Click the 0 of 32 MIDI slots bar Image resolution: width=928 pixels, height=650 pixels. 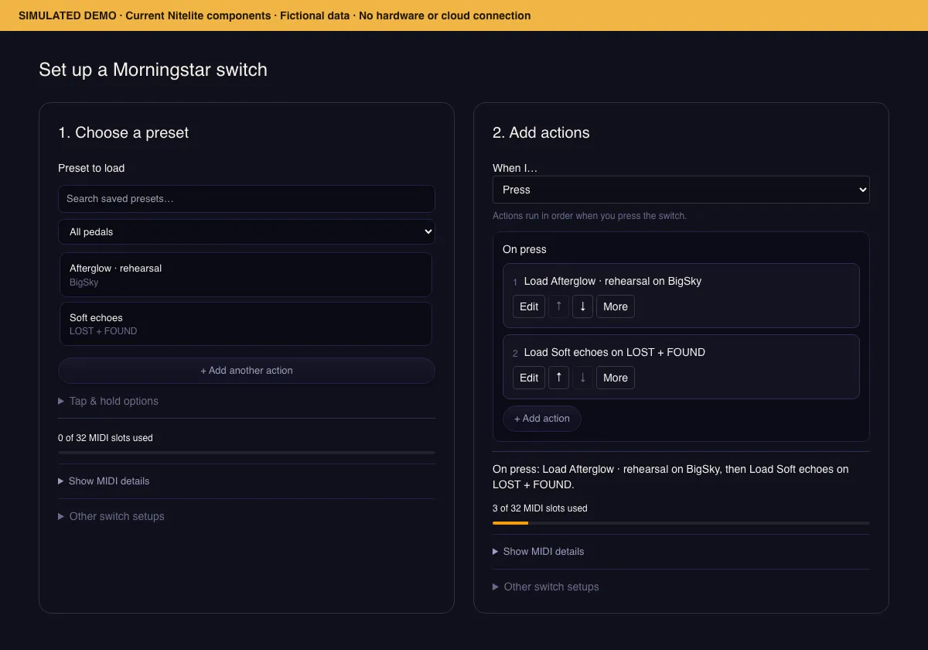coord(247,452)
